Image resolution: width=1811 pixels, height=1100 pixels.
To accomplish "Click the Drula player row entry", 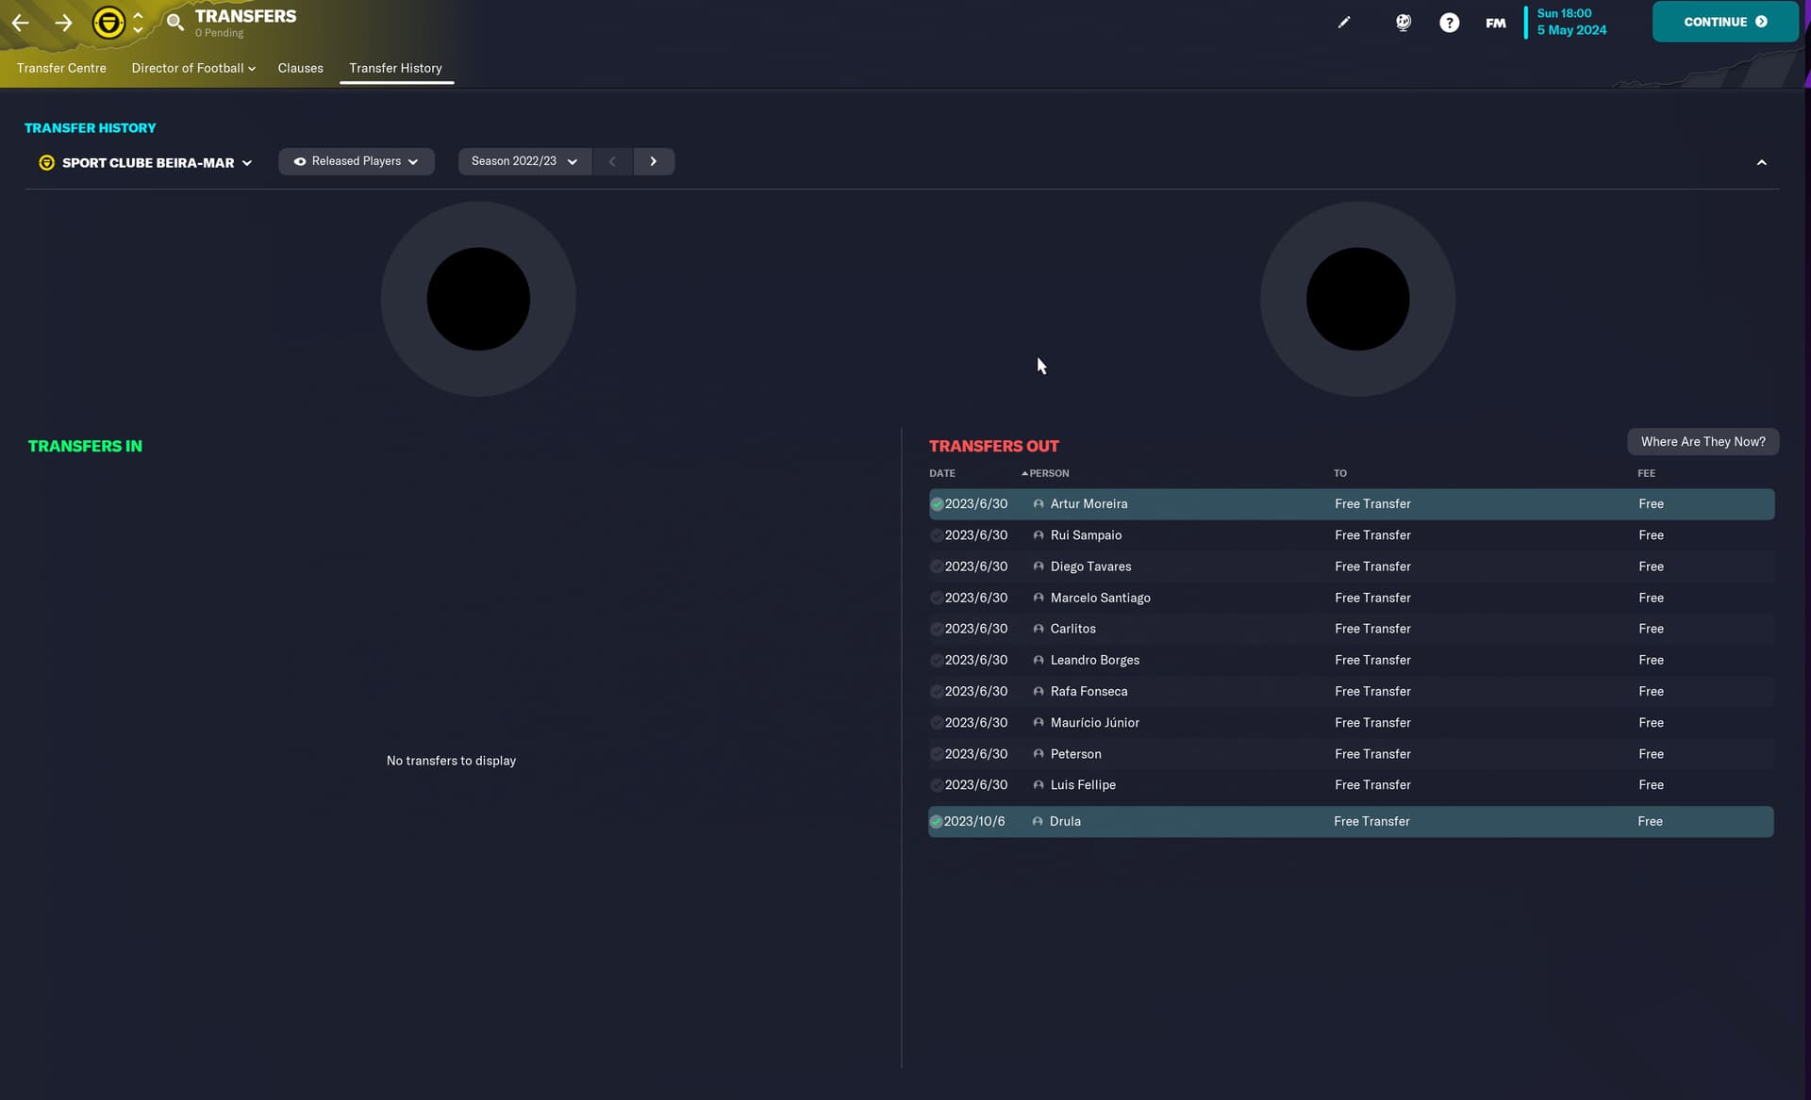I will [x=1349, y=821].
